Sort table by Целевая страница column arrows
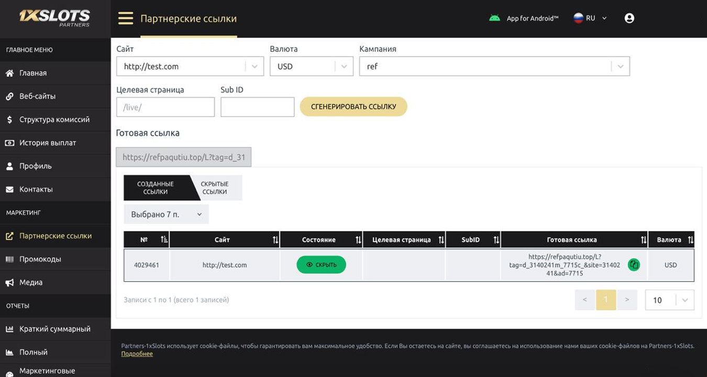The image size is (707, 377). click(441, 239)
